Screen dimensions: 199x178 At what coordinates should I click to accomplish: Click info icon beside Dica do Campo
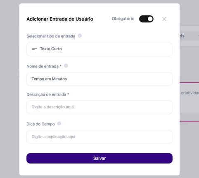(59, 124)
